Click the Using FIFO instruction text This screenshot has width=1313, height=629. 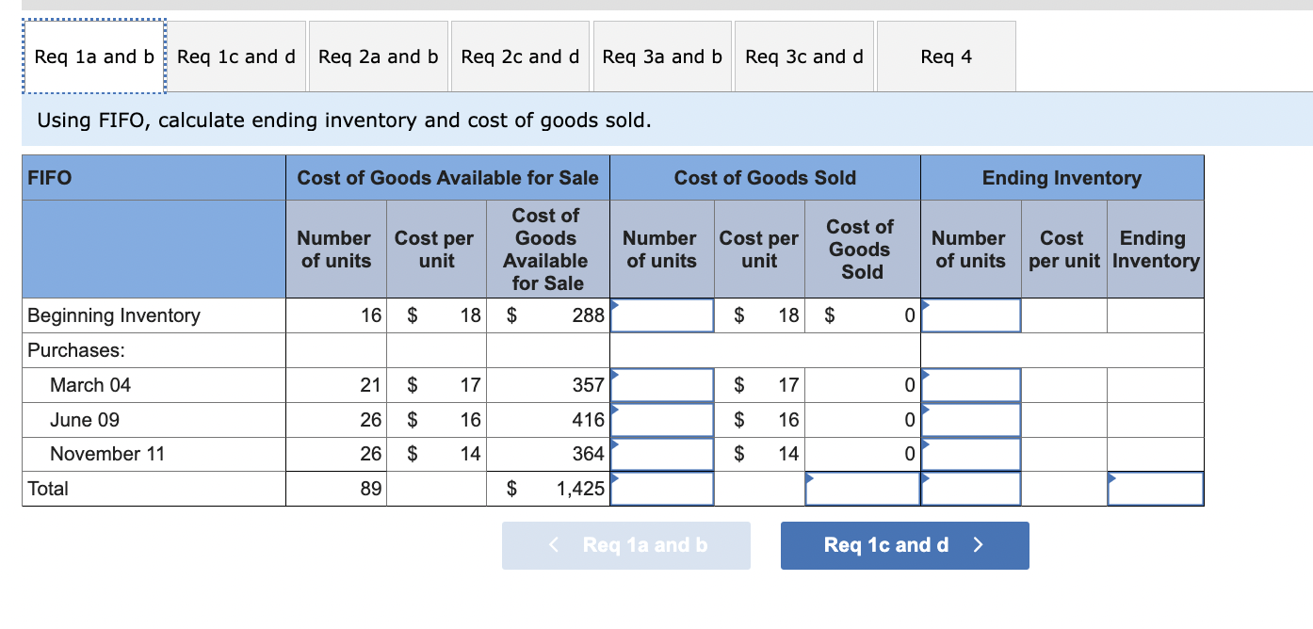click(344, 120)
